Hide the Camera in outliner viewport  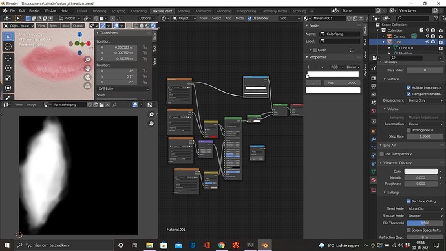point(427,36)
